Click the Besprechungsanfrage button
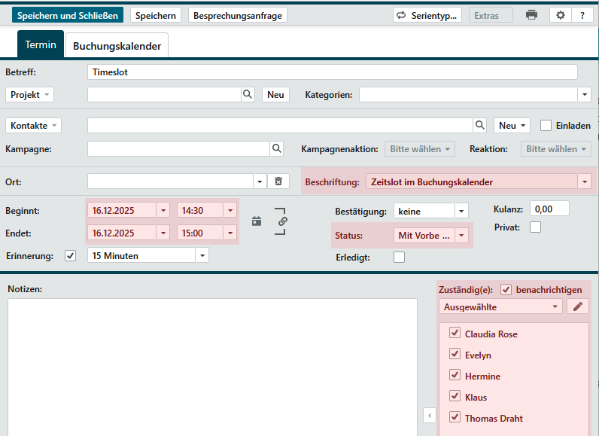The image size is (599, 436). [x=238, y=15]
